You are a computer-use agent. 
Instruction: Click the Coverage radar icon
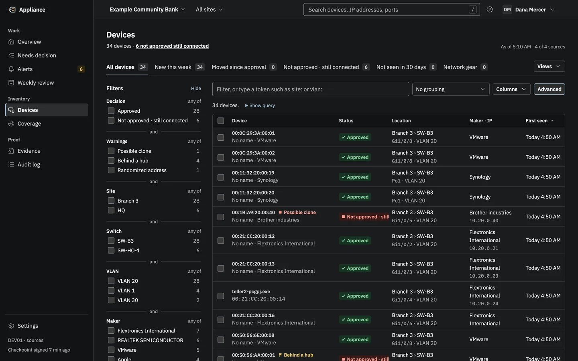pyautogui.click(x=11, y=124)
